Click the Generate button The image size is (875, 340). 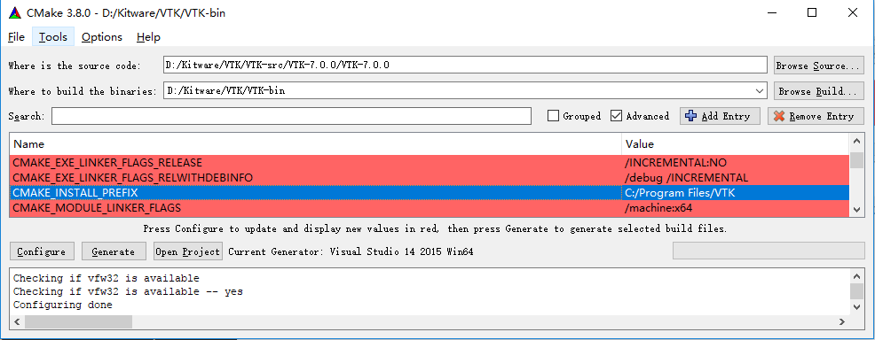114,251
